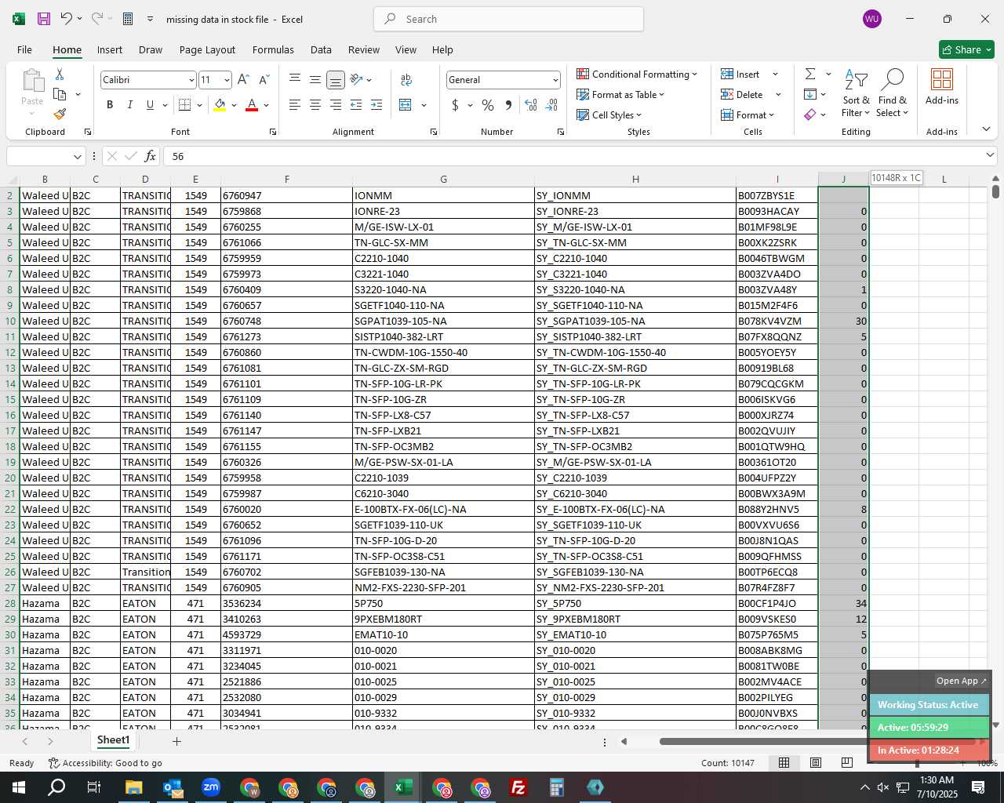
Task: Select Page Break Preview view icon
Action: pos(846,762)
